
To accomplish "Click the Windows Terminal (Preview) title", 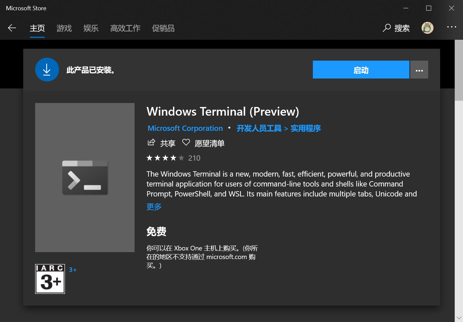I will (223, 112).
